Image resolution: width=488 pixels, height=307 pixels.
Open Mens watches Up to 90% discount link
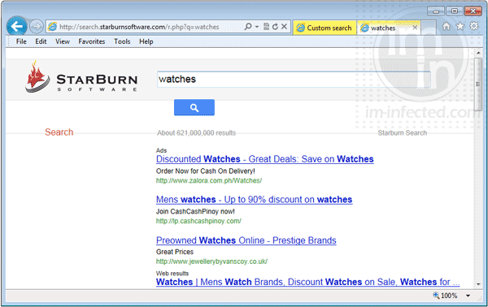[255, 200]
